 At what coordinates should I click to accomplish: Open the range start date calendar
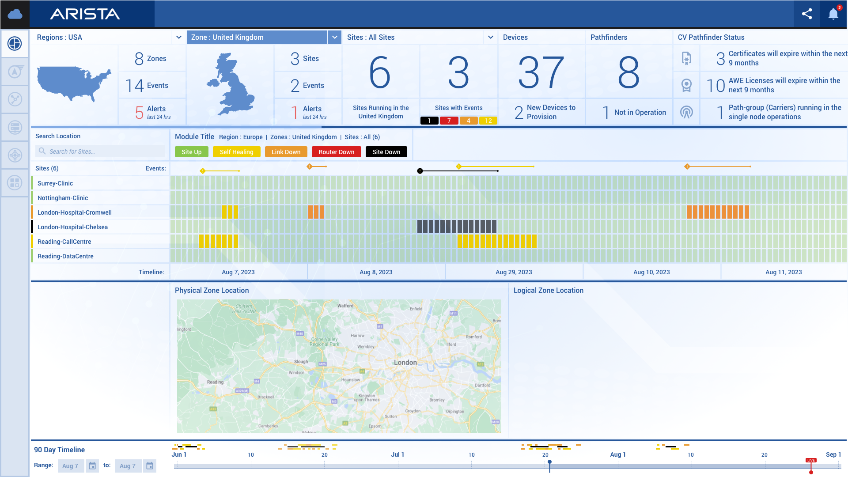92,466
